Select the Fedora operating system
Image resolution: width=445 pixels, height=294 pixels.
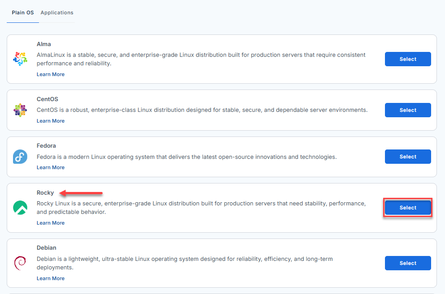[x=408, y=157]
